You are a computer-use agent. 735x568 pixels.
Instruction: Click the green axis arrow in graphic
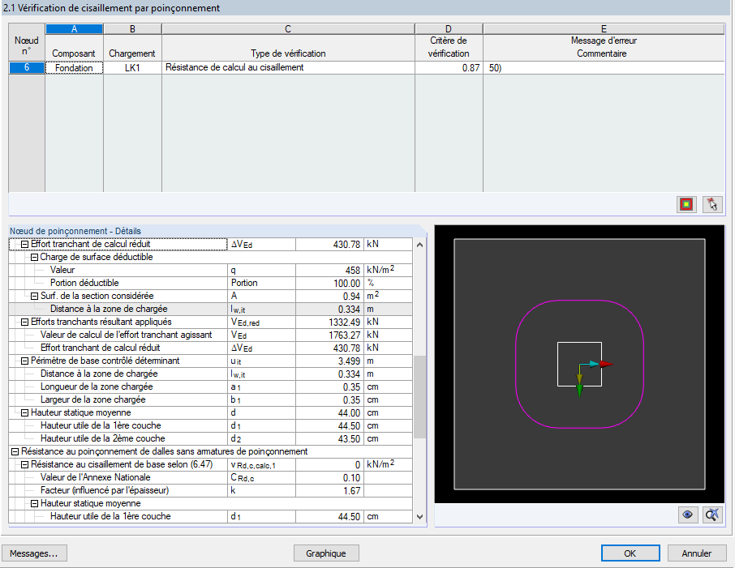coord(579,391)
